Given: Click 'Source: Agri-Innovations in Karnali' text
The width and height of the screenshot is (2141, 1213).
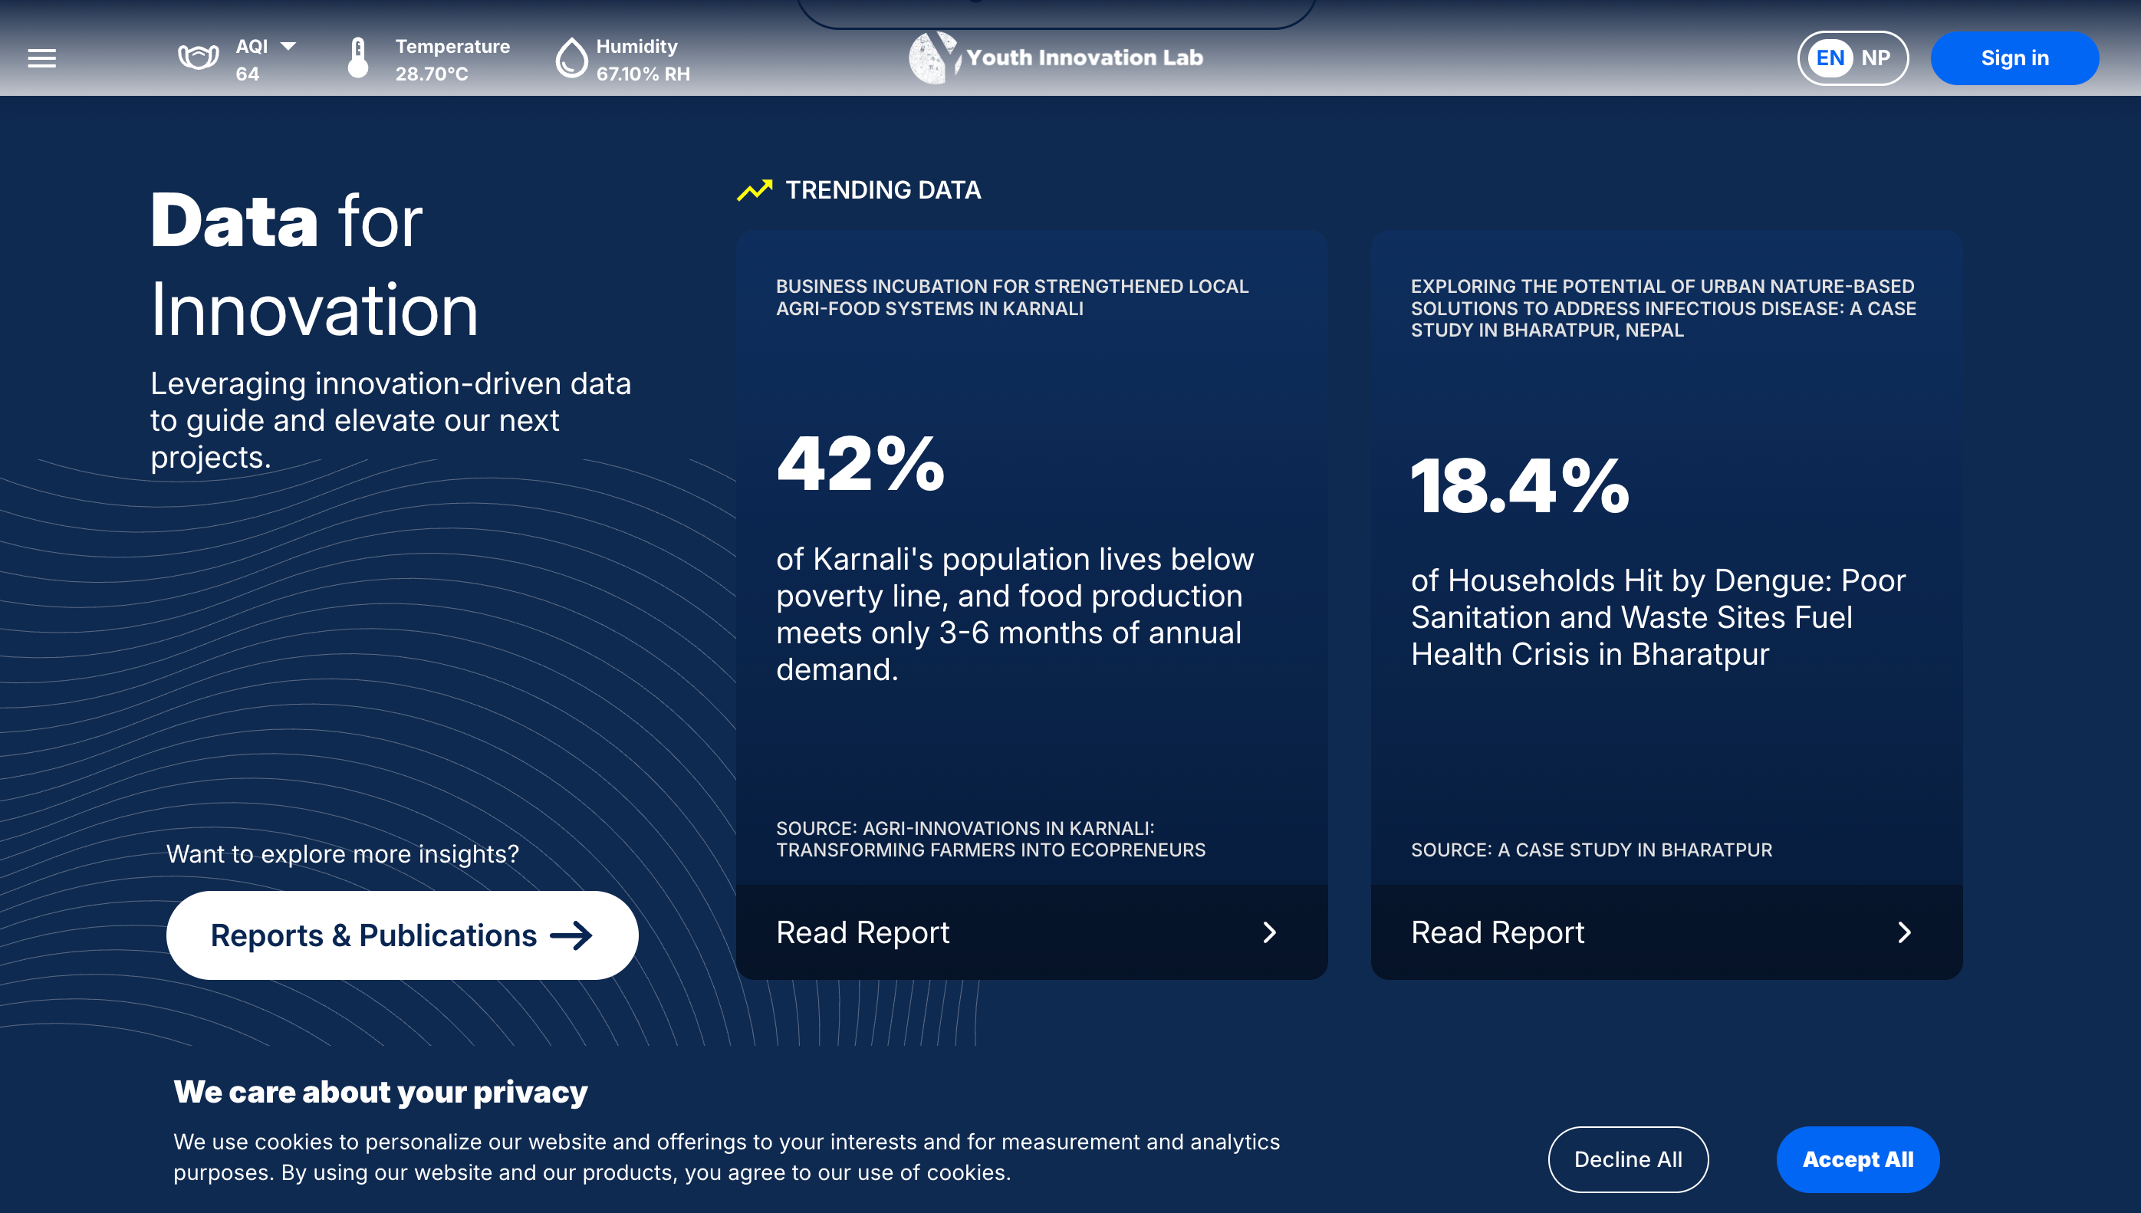Looking at the screenshot, I should tap(991, 839).
